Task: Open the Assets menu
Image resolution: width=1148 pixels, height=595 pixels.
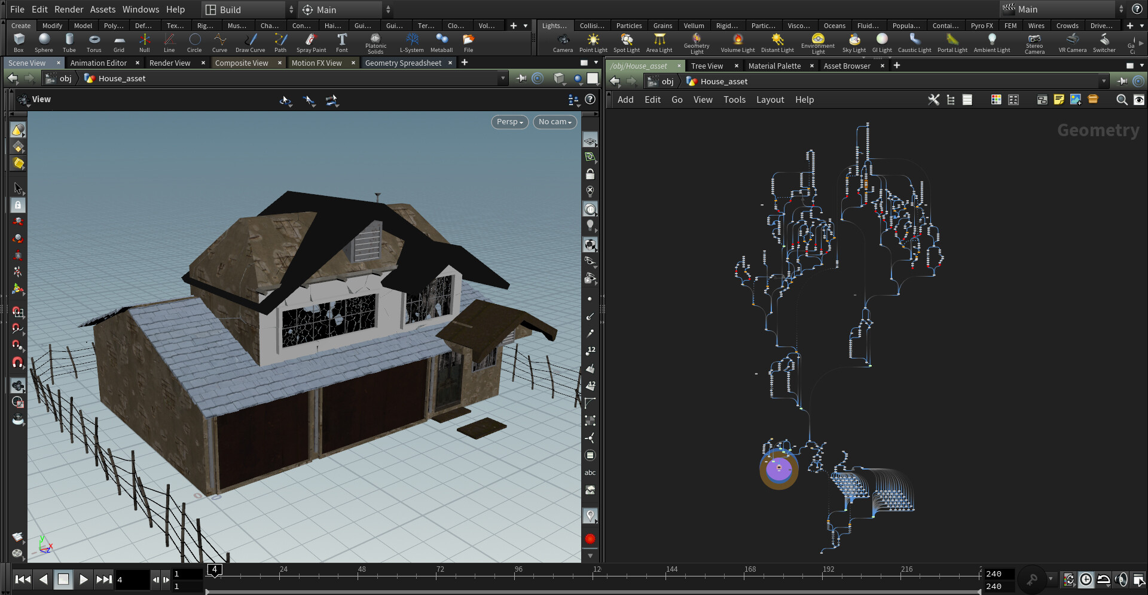Action: tap(103, 10)
